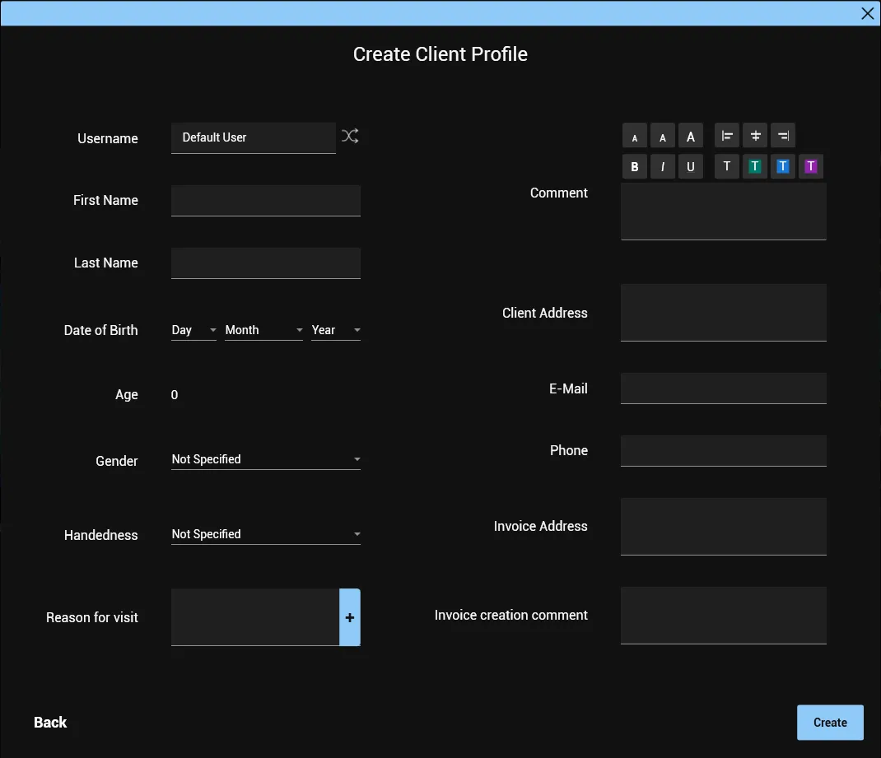881x758 pixels.
Task: Click into the First Name field
Action: (x=266, y=201)
